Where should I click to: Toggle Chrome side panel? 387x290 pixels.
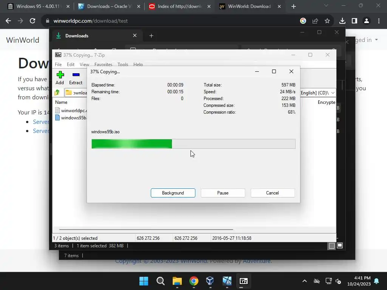[354, 21]
